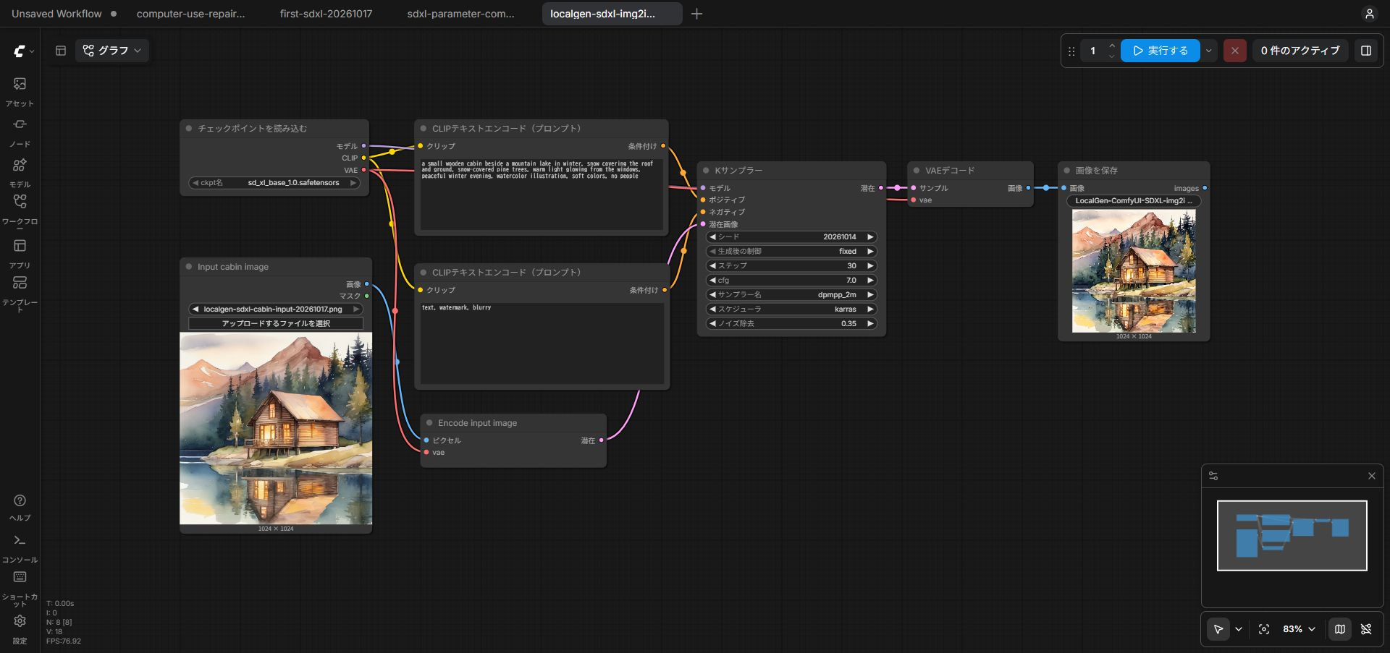Screen dimensions: 1390x653
Task: Toggle the right side panel
Action: click(x=1366, y=51)
